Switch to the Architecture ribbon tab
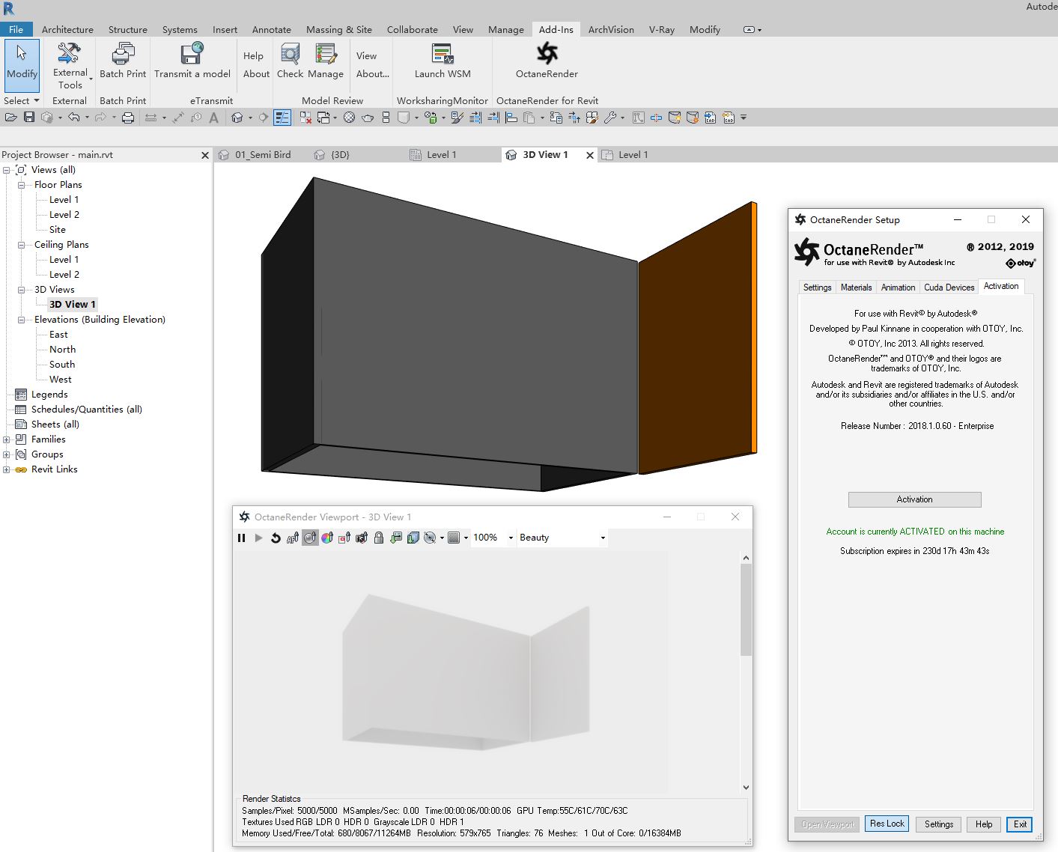Screen dimensions: 1058x852 pyautogui.click(x=67, y=29)
